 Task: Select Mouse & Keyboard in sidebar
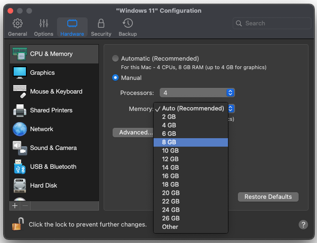tap(54, 91)
